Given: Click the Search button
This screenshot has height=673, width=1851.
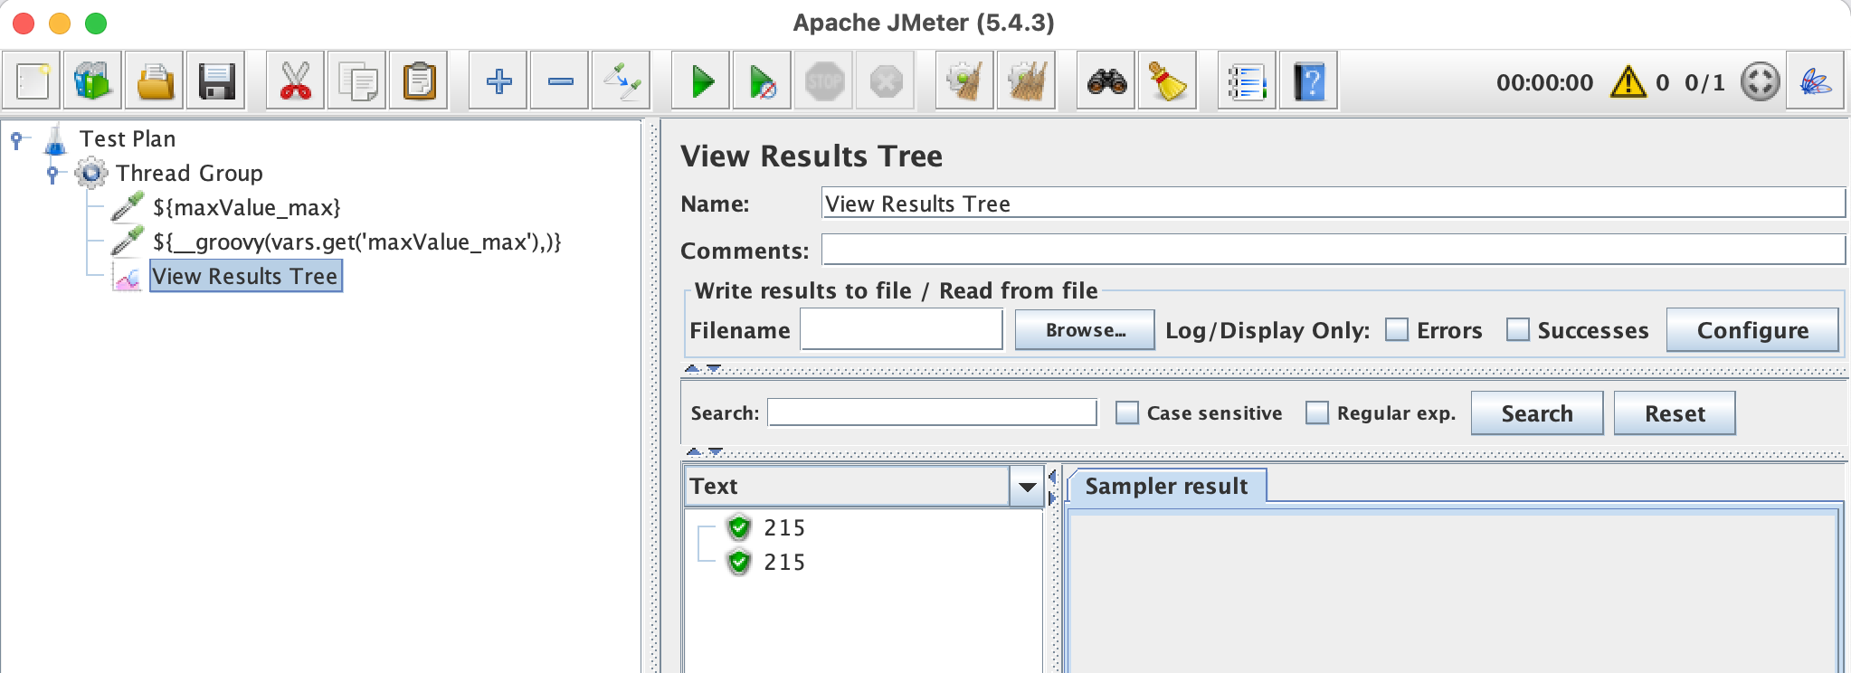Looking at the screenshot, I should [x=1537, y=413].
